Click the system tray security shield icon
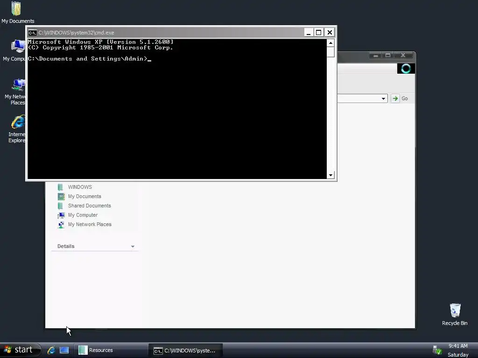 coord(437,350)
